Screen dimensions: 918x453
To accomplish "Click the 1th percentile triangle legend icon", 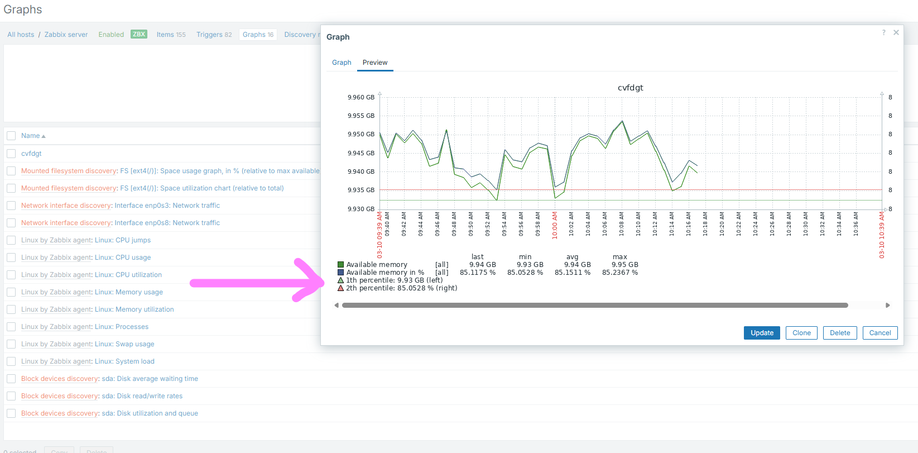I will coord(340,280).
